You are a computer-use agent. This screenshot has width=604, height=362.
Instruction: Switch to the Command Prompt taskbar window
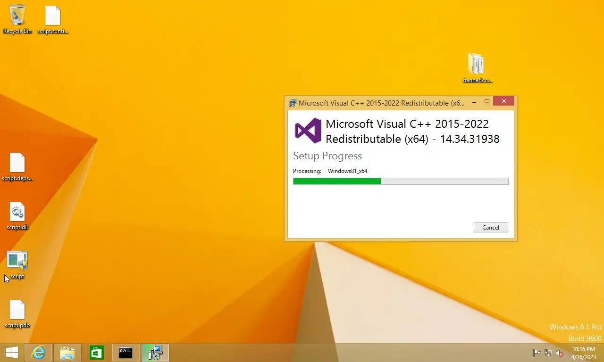click(126, 353)
